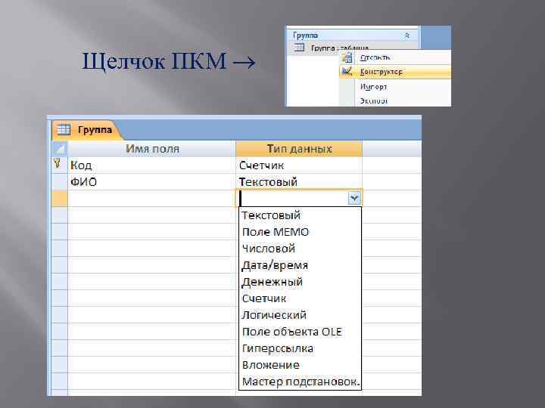This screenshot has width=545, height=408.
Task: Click the ФИО field name cell
Action: point(151,182)
